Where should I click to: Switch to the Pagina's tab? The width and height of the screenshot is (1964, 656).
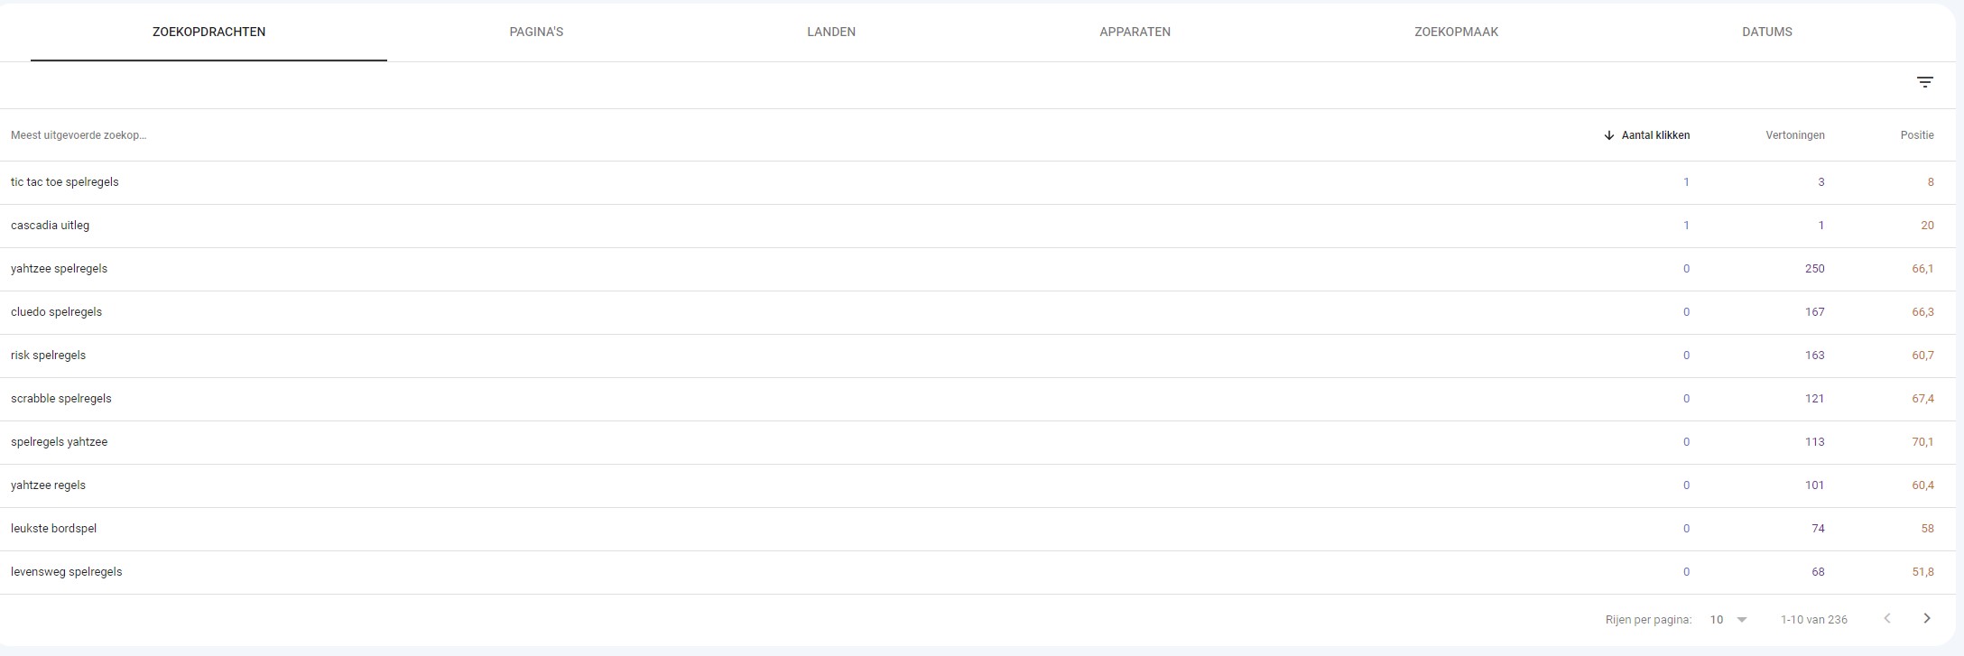point(536,32)
